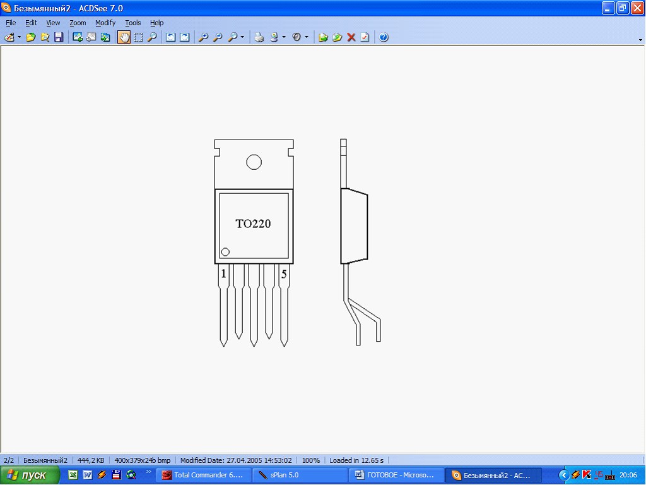646x485 pixels.
Task: Open the пуск Start button
Action: pos(29,475)
